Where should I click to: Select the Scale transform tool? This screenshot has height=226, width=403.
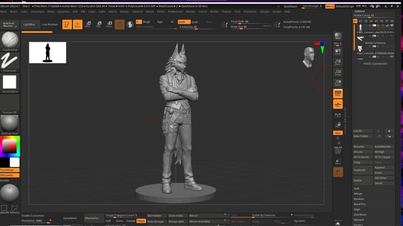point(98,24)
